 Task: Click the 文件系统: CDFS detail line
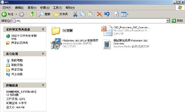pos(16,99)
